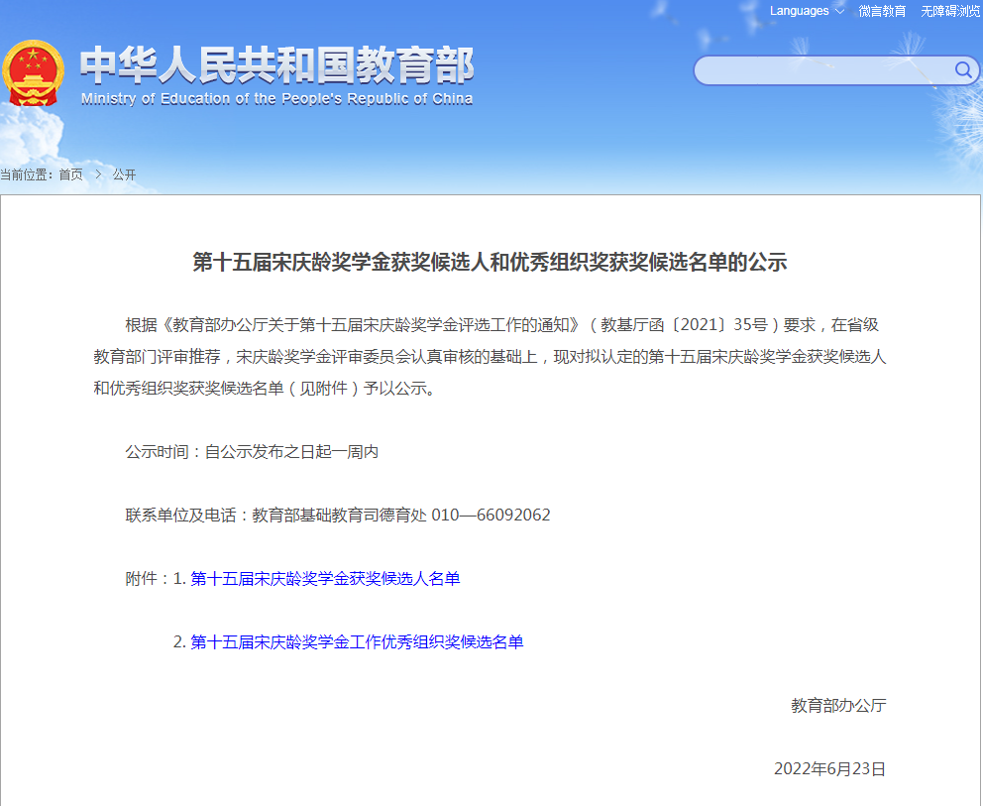Viewport: 983px width, 806px height.
Task: Click the phone number 010—66092062
Action: point(491,516)
